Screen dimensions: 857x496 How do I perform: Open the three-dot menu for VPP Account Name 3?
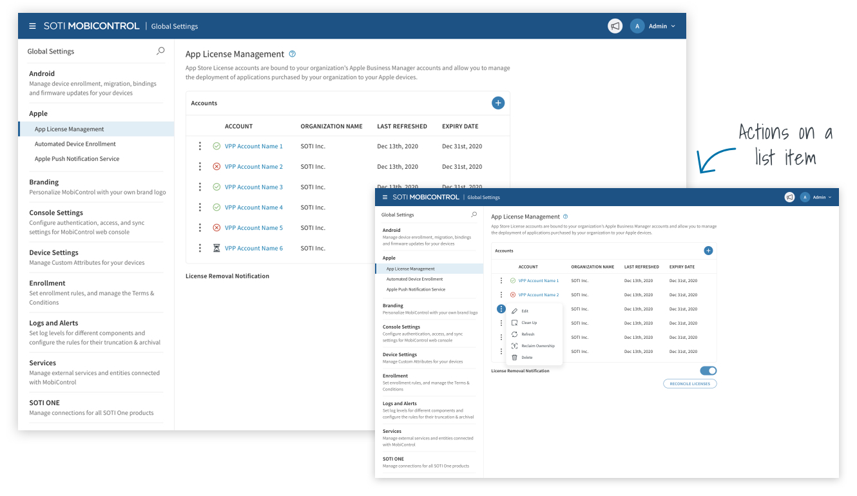(x=200, y=187)
